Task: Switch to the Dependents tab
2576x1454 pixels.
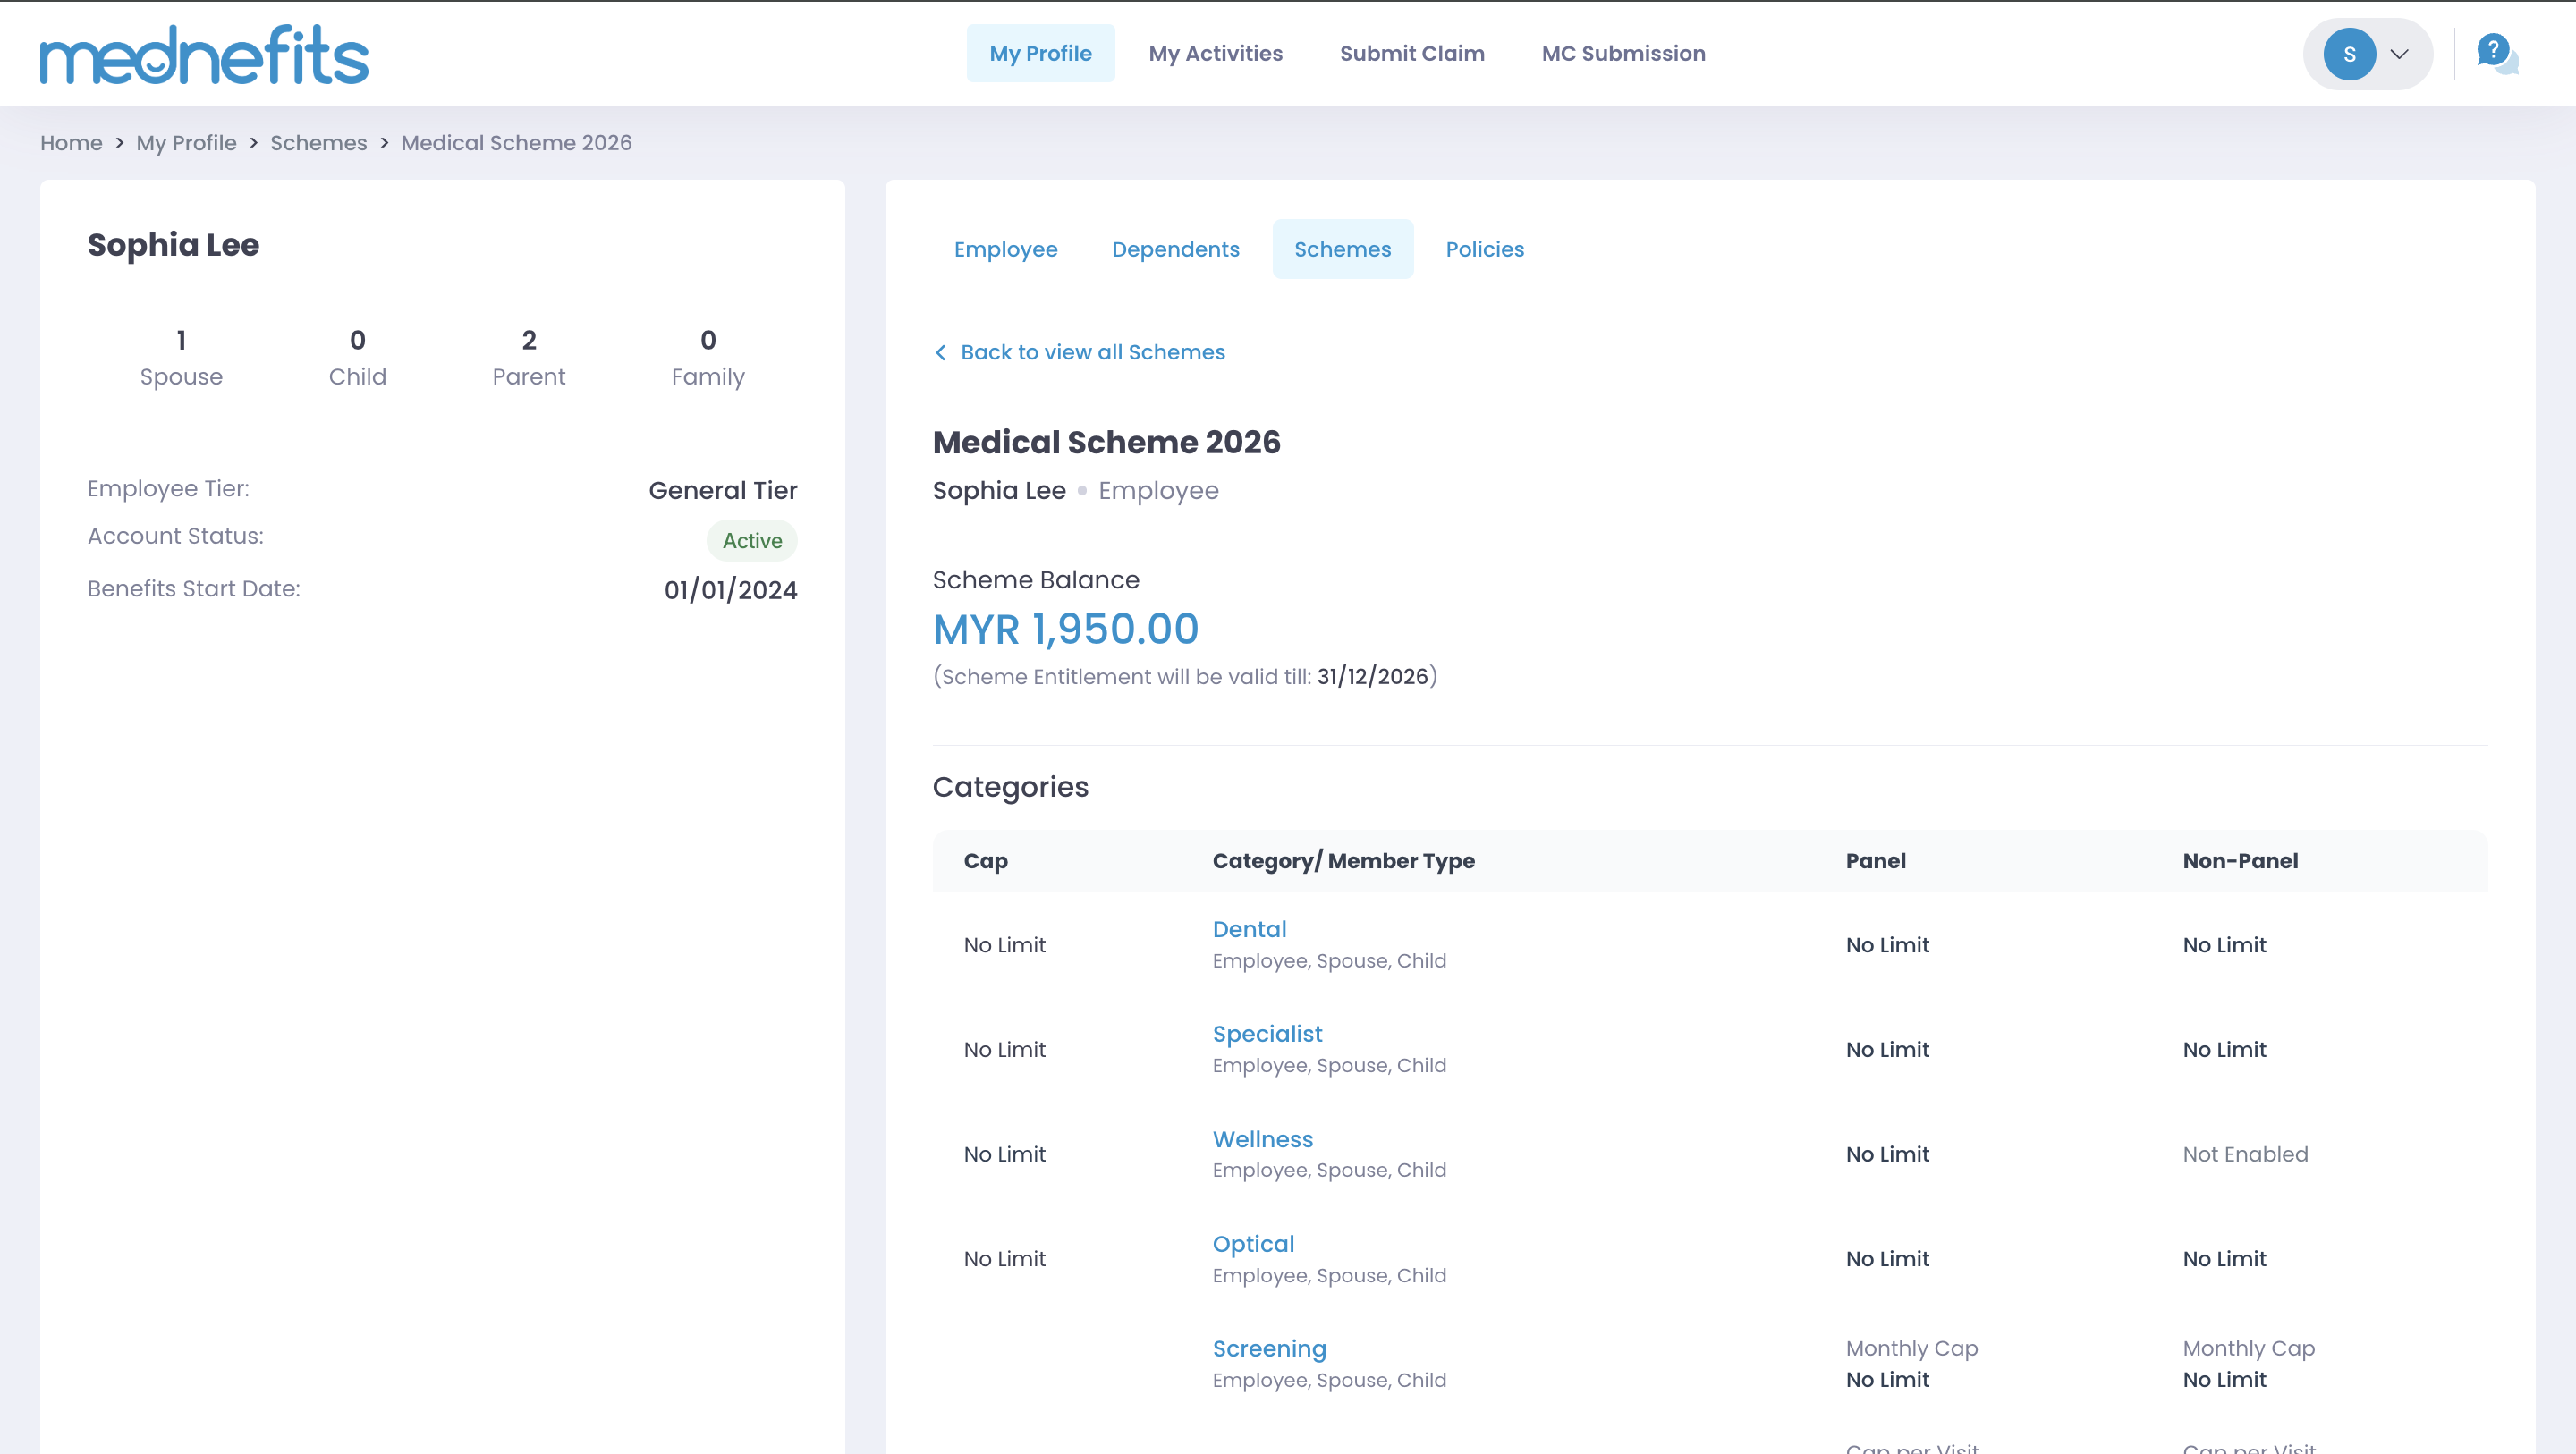Action: (1175, 249)
